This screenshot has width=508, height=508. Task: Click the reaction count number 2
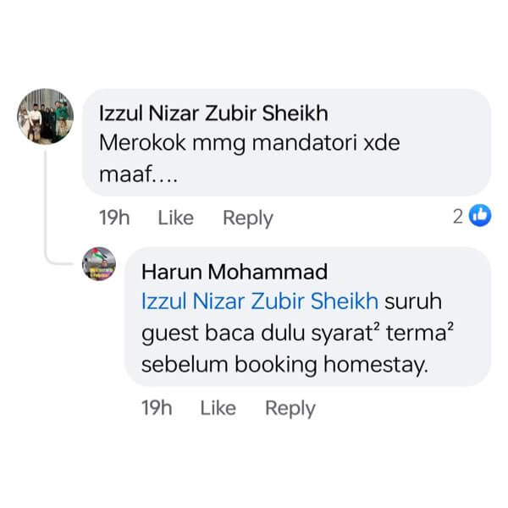[458, 217]
